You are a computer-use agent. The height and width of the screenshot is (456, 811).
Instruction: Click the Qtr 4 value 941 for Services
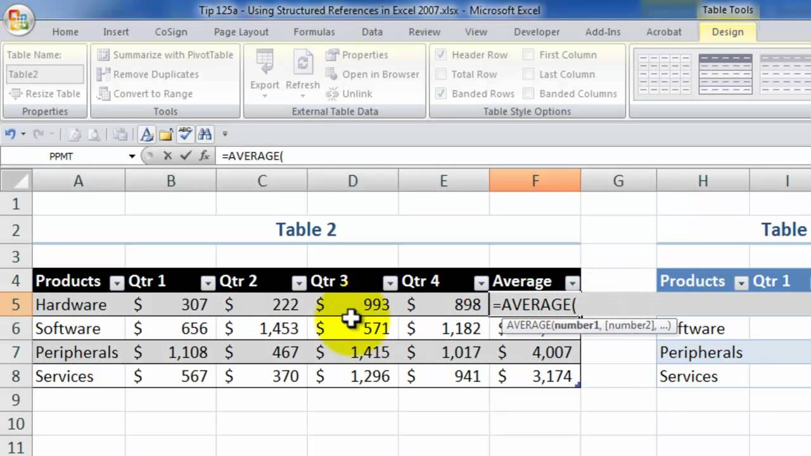click(x=444, y=376)
